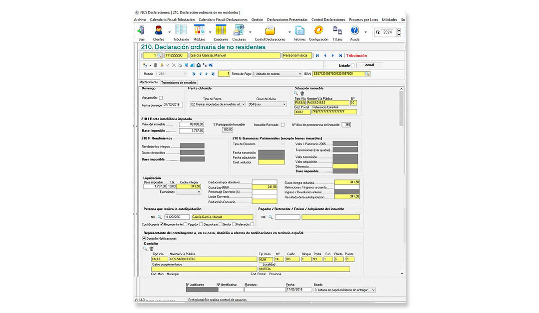The height and width of the screenshot is (313, 539).
Task: Open the Títulos toolbar icon
Action: click(x=337, y=30)
